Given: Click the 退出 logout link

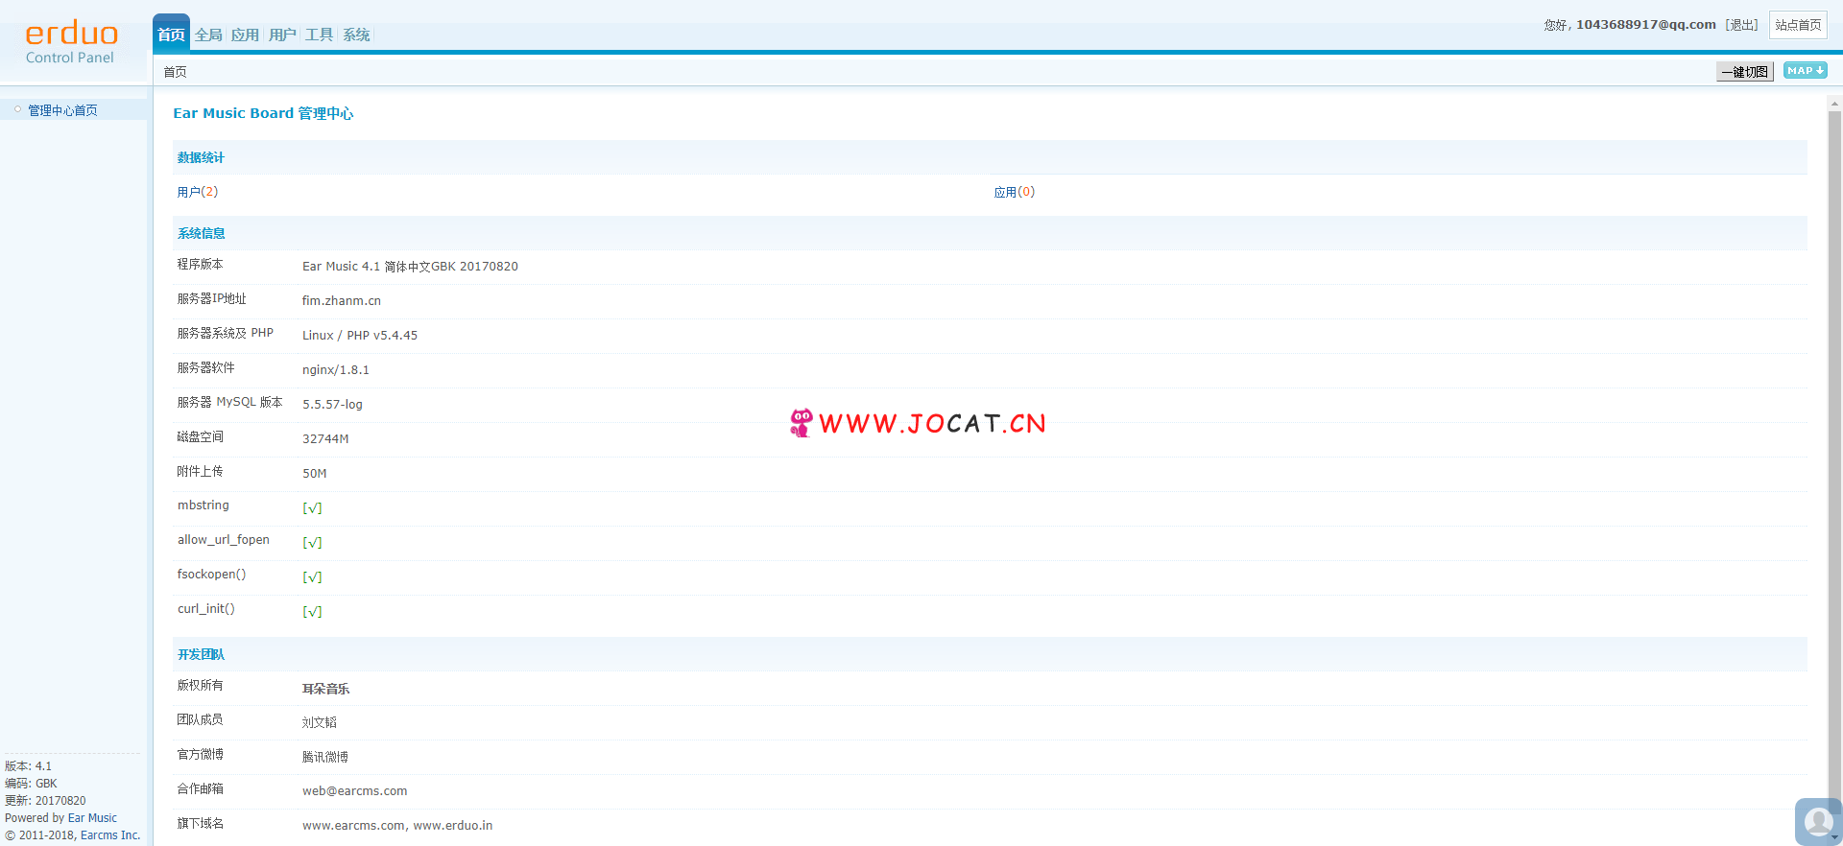Looking at the screenshot, I should [1742, 25].
